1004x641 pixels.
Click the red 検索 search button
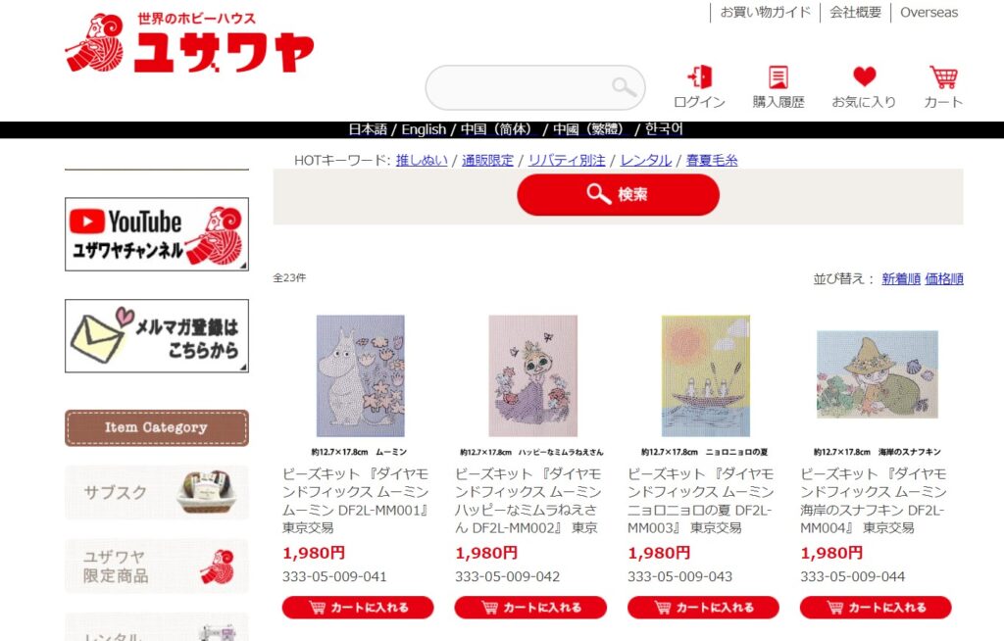[x=618, y=195]
